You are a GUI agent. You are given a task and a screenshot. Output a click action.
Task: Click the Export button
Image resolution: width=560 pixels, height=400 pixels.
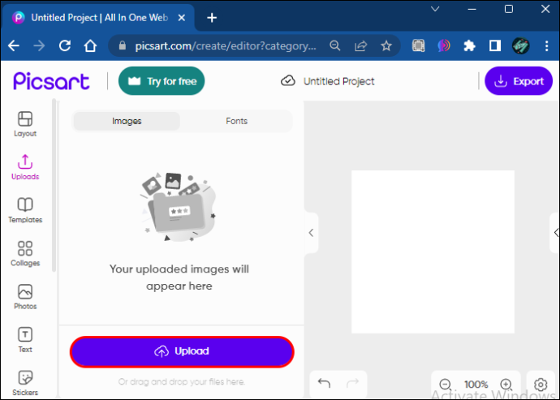(519, 81)
